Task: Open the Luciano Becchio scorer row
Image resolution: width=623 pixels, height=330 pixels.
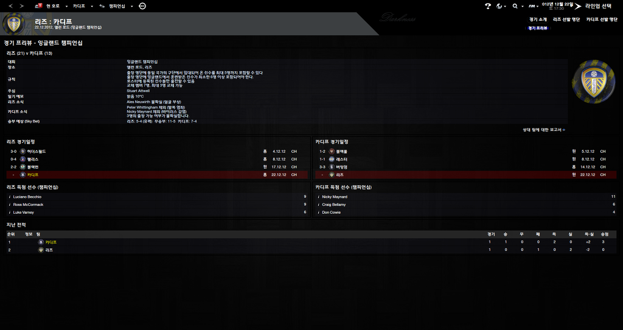Action: (158, 197)
